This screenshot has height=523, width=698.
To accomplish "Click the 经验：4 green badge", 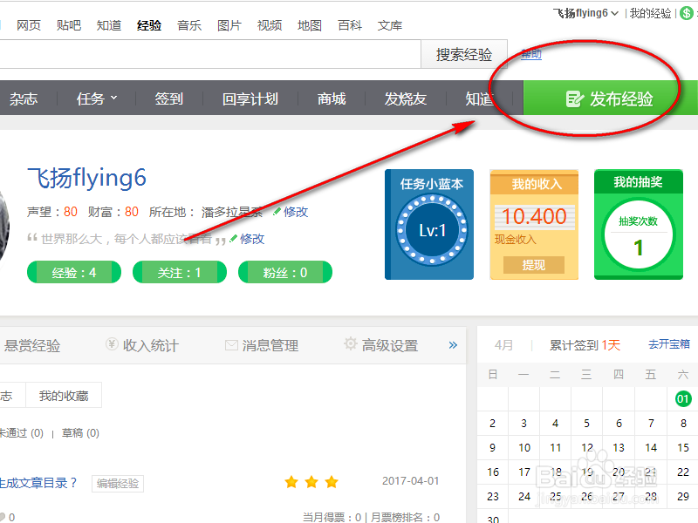I will [x=74, y=272].
